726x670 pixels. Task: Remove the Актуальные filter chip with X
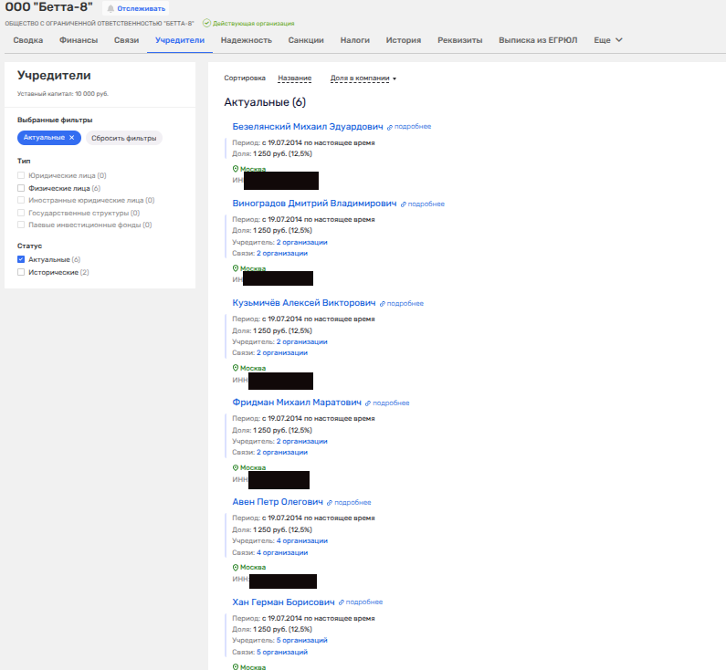click(x=72, y=138)
